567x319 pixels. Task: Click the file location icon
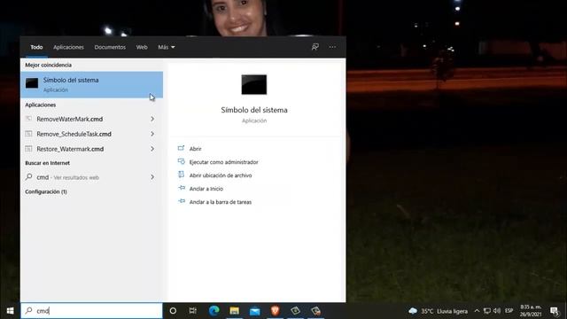(x=181, y=175)
